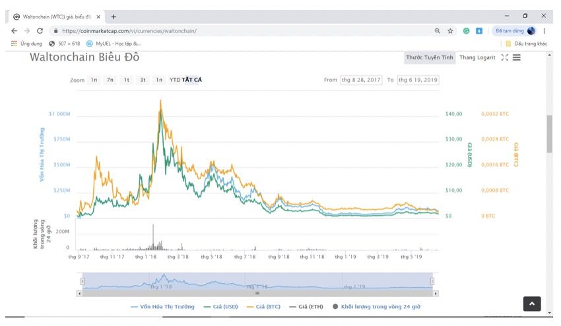Open the green Grammarly extension icon
The height and width of the screenshot is (326, 561).
(x=466, y=31)
